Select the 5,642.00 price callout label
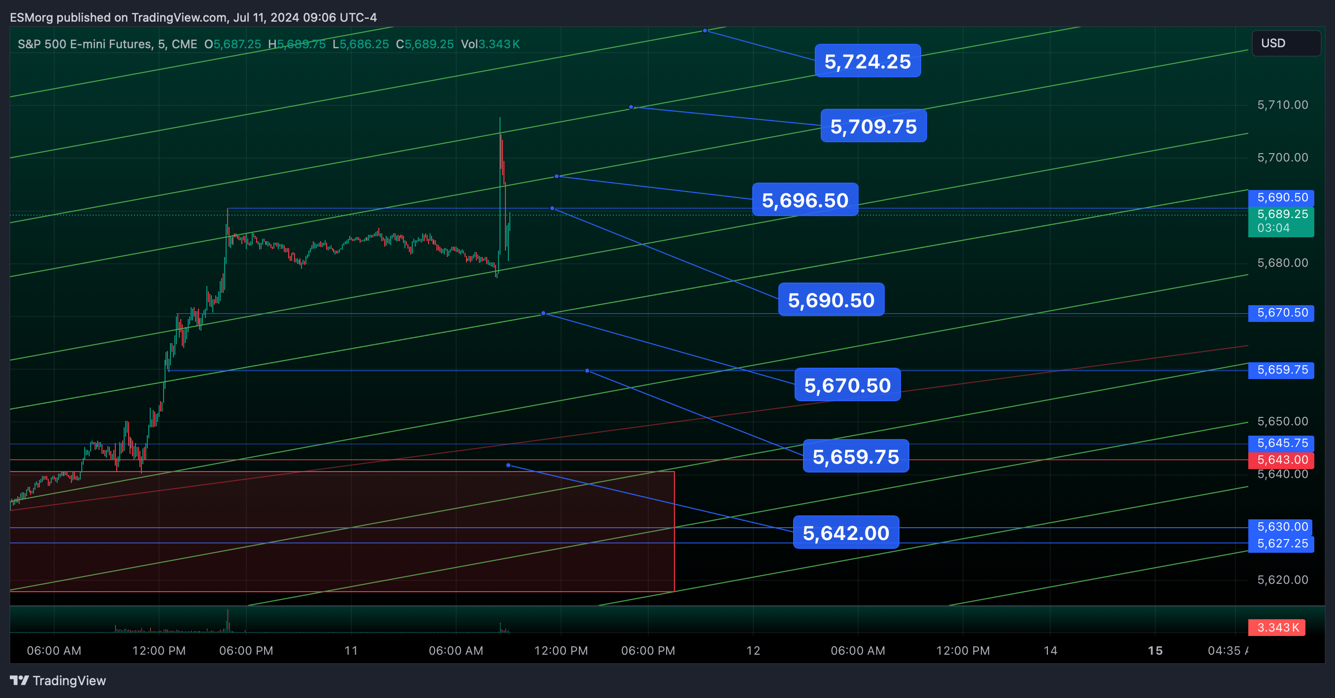The width and height of the screenshot is (1335, 698). (846, 532)
